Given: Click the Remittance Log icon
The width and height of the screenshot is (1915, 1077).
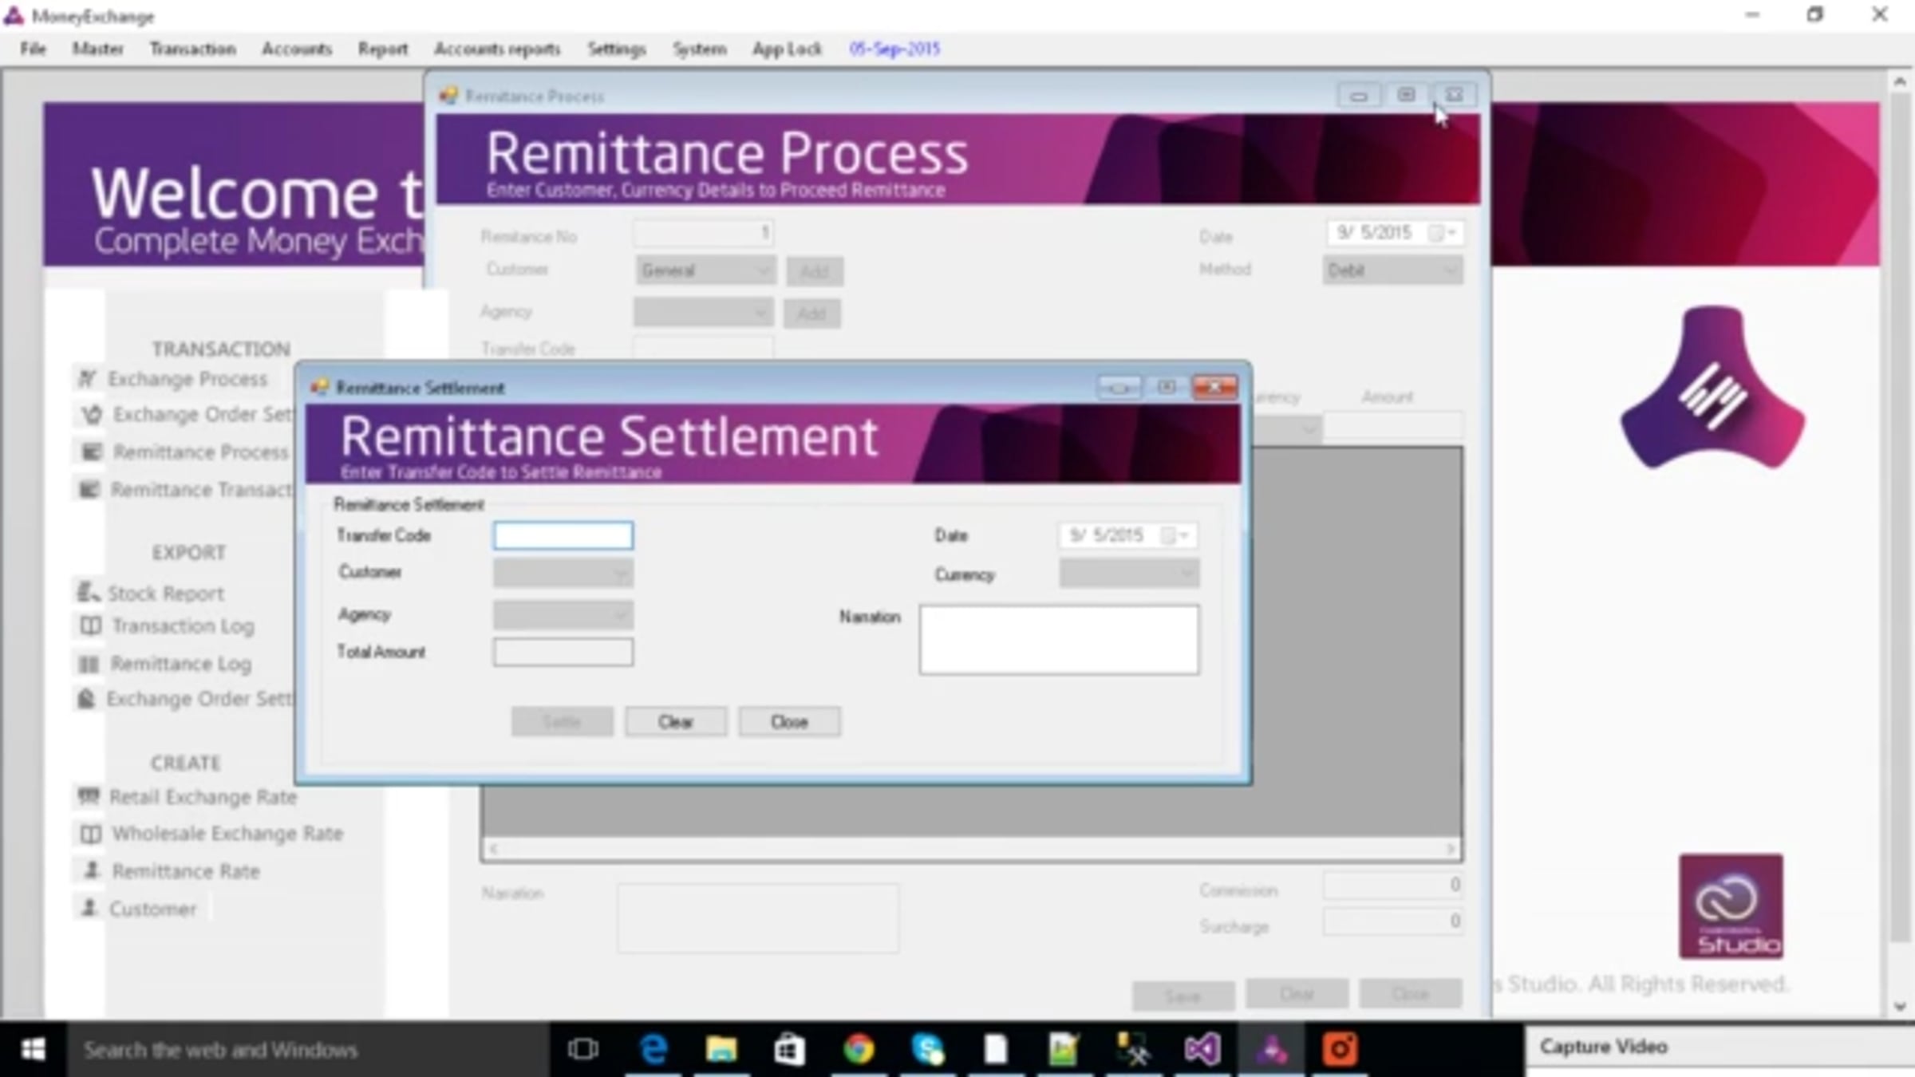Looking at the screenshot, I should [89, 664].
